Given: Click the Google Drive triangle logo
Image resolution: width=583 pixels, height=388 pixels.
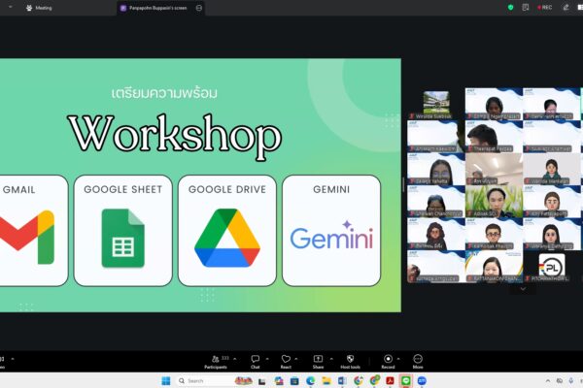Looking at the screenshot, I should pyautogui.click(x=227, y=238).
